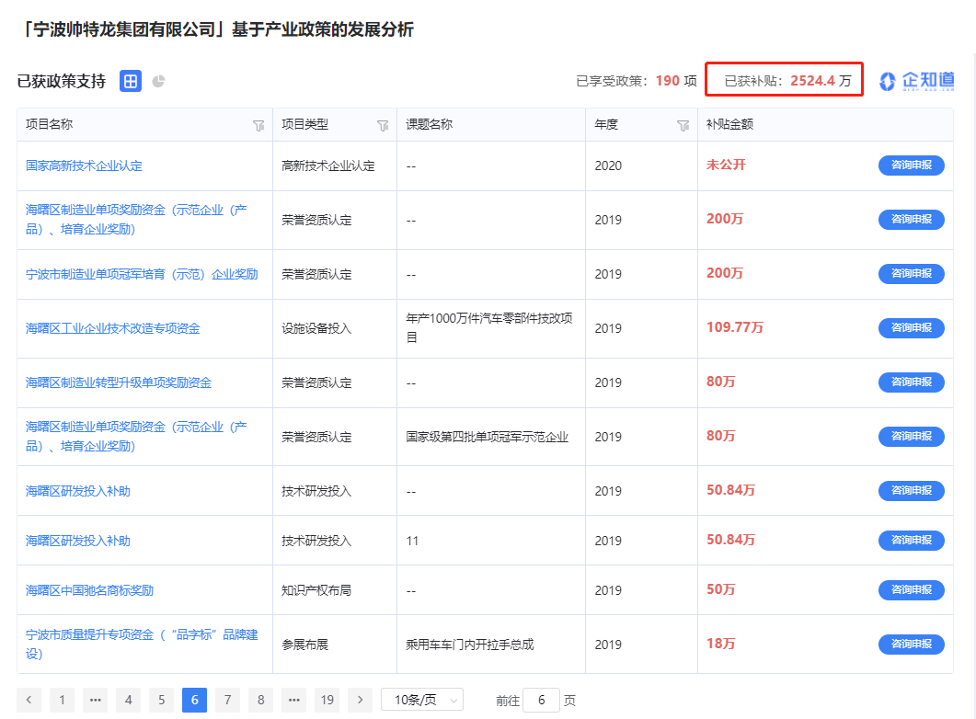Screen dimensions: 976x719
Task: Click 咨询申报 for 国家高新技术企业认定
Action: click(912, 165)
